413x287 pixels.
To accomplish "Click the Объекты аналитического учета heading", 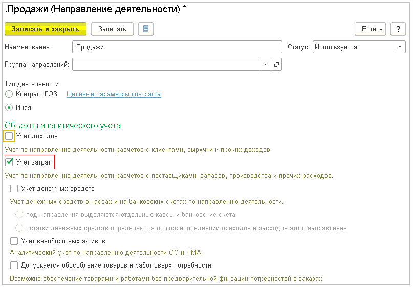I will (62, 125).
